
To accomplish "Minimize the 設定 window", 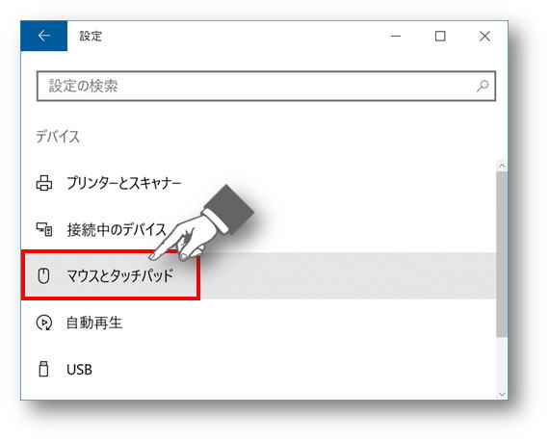I will 396,36.
